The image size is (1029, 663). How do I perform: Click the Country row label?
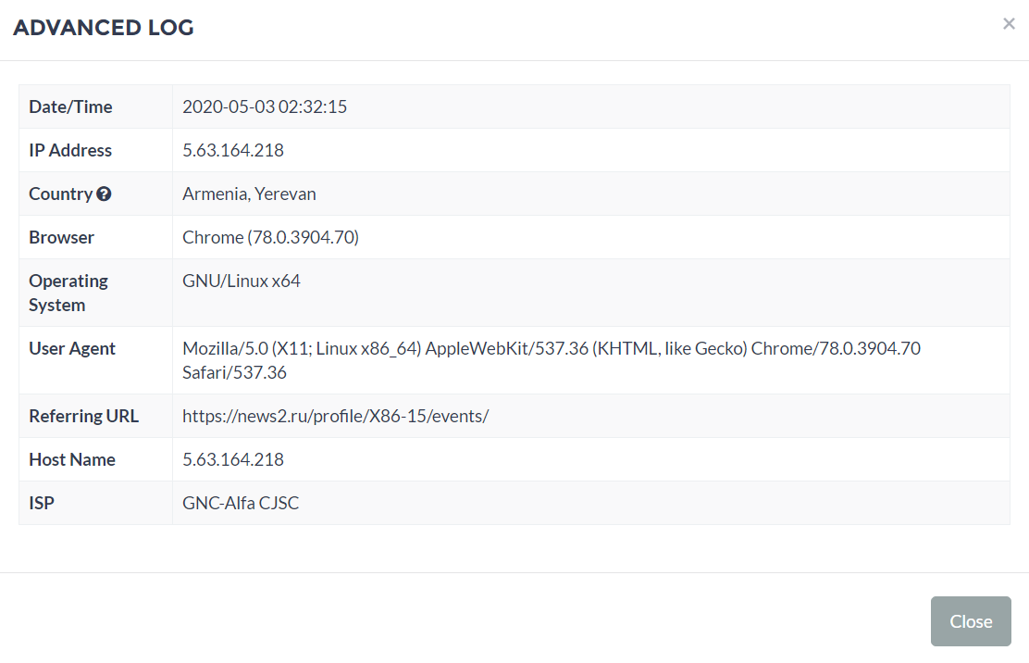click(x=61, y=194)
